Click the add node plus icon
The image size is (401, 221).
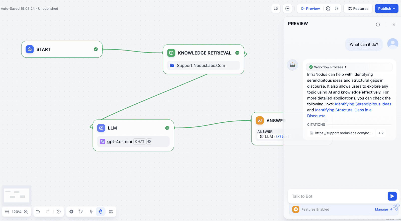coord(71,212)
